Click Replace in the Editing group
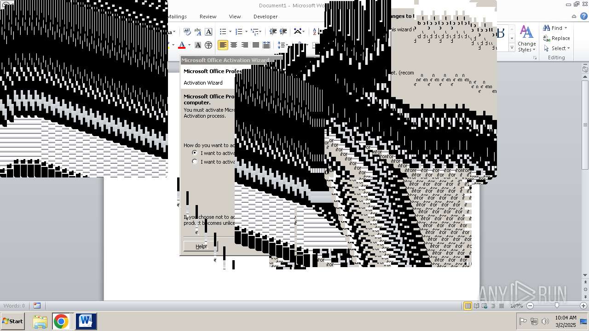The height and width of the screenshot is (331, 589). tap(557, 38)
